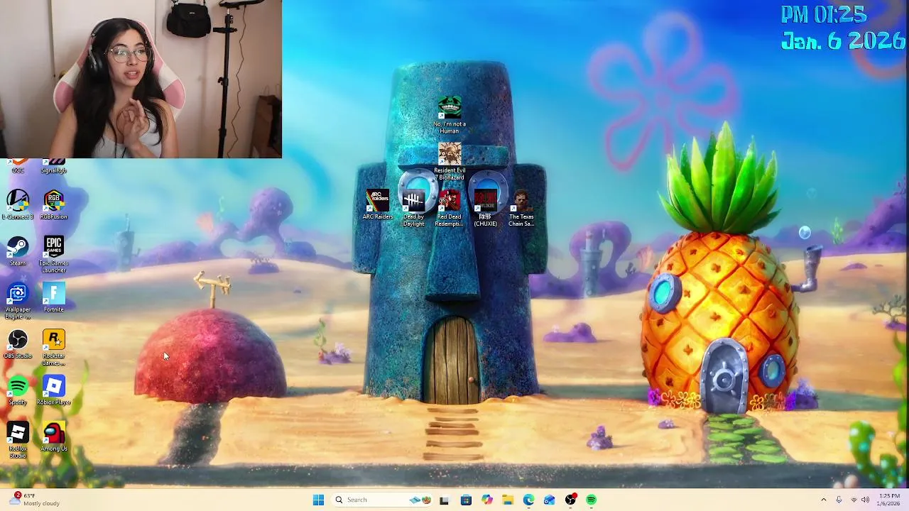Screen dimensions: 909x511
Task: Open the weather widget showing Mostly cloudy
Action: 34,500
